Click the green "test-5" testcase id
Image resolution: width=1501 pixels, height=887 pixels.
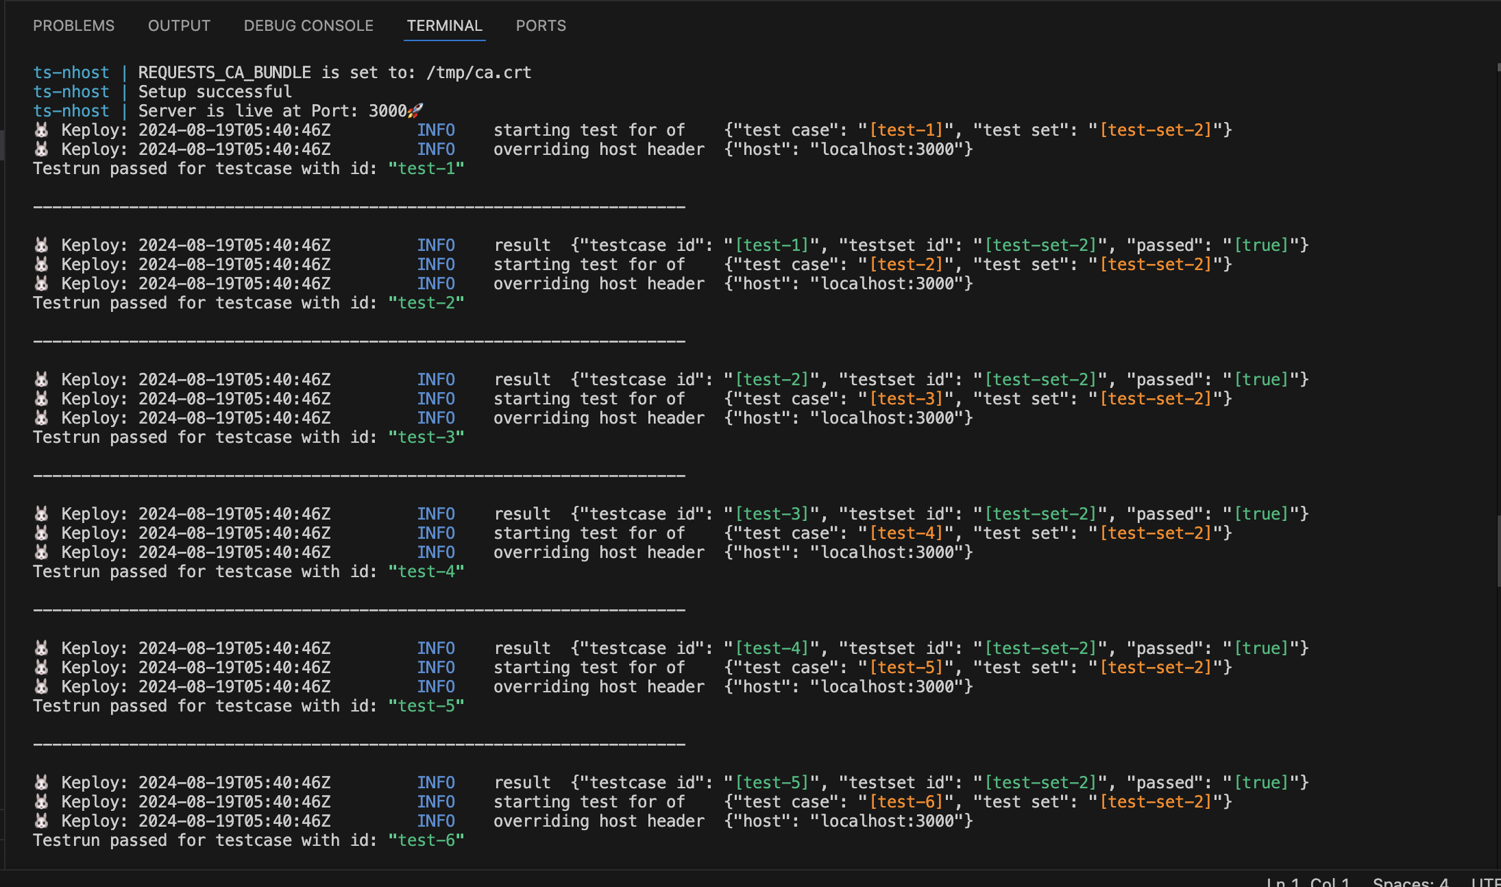pyautogui.click(x=426, y=706)
